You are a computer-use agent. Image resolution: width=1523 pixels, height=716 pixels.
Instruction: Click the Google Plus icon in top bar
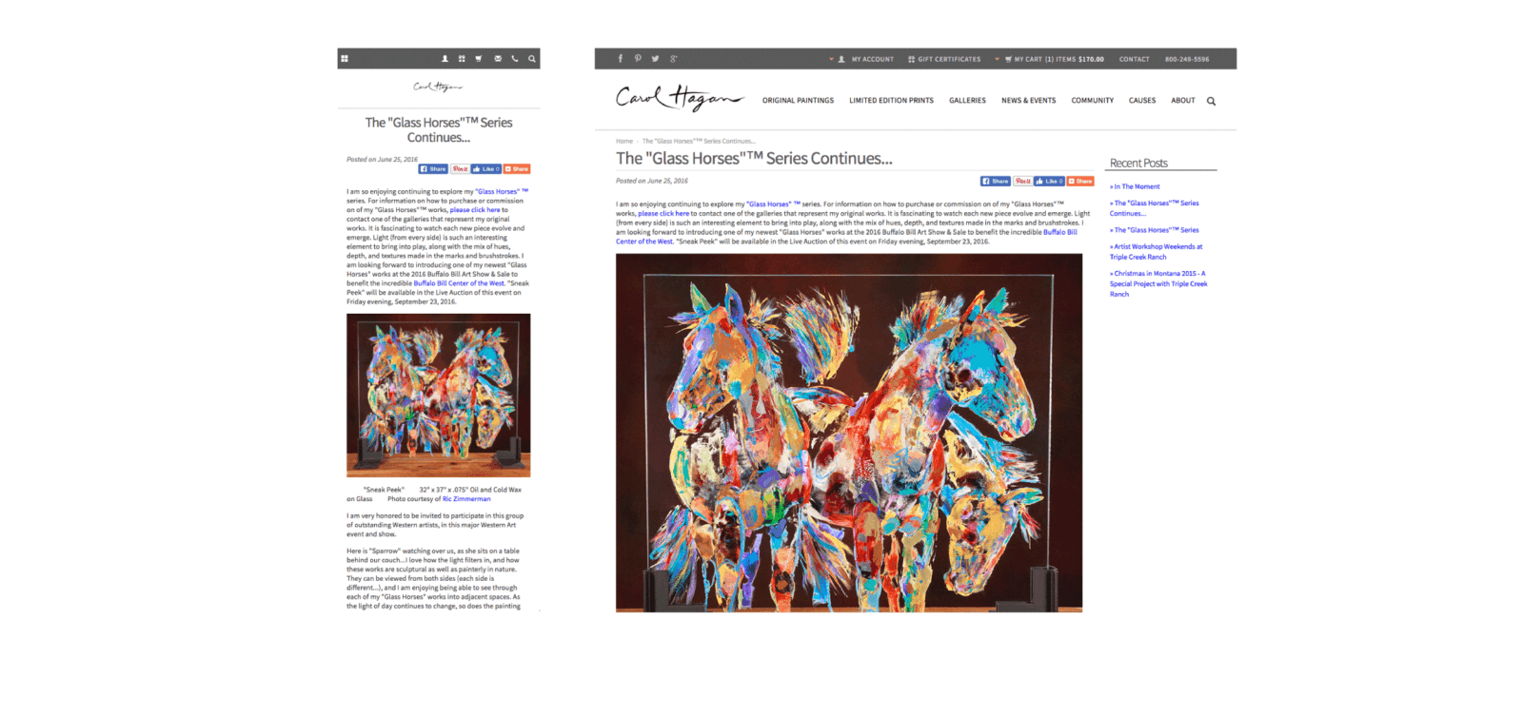[x=673, y=59]
